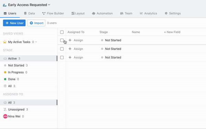Image resolution: width=206 pixels, height=129 pixels.
Task: Select All under Assigned To section
Action: pyautogui.click(x=28, y=103)
